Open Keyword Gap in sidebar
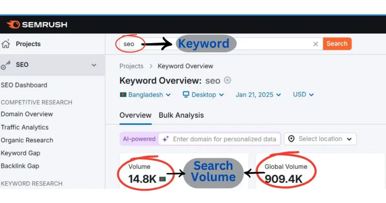This screenshot has height=203, width=386. pos(20,153)
